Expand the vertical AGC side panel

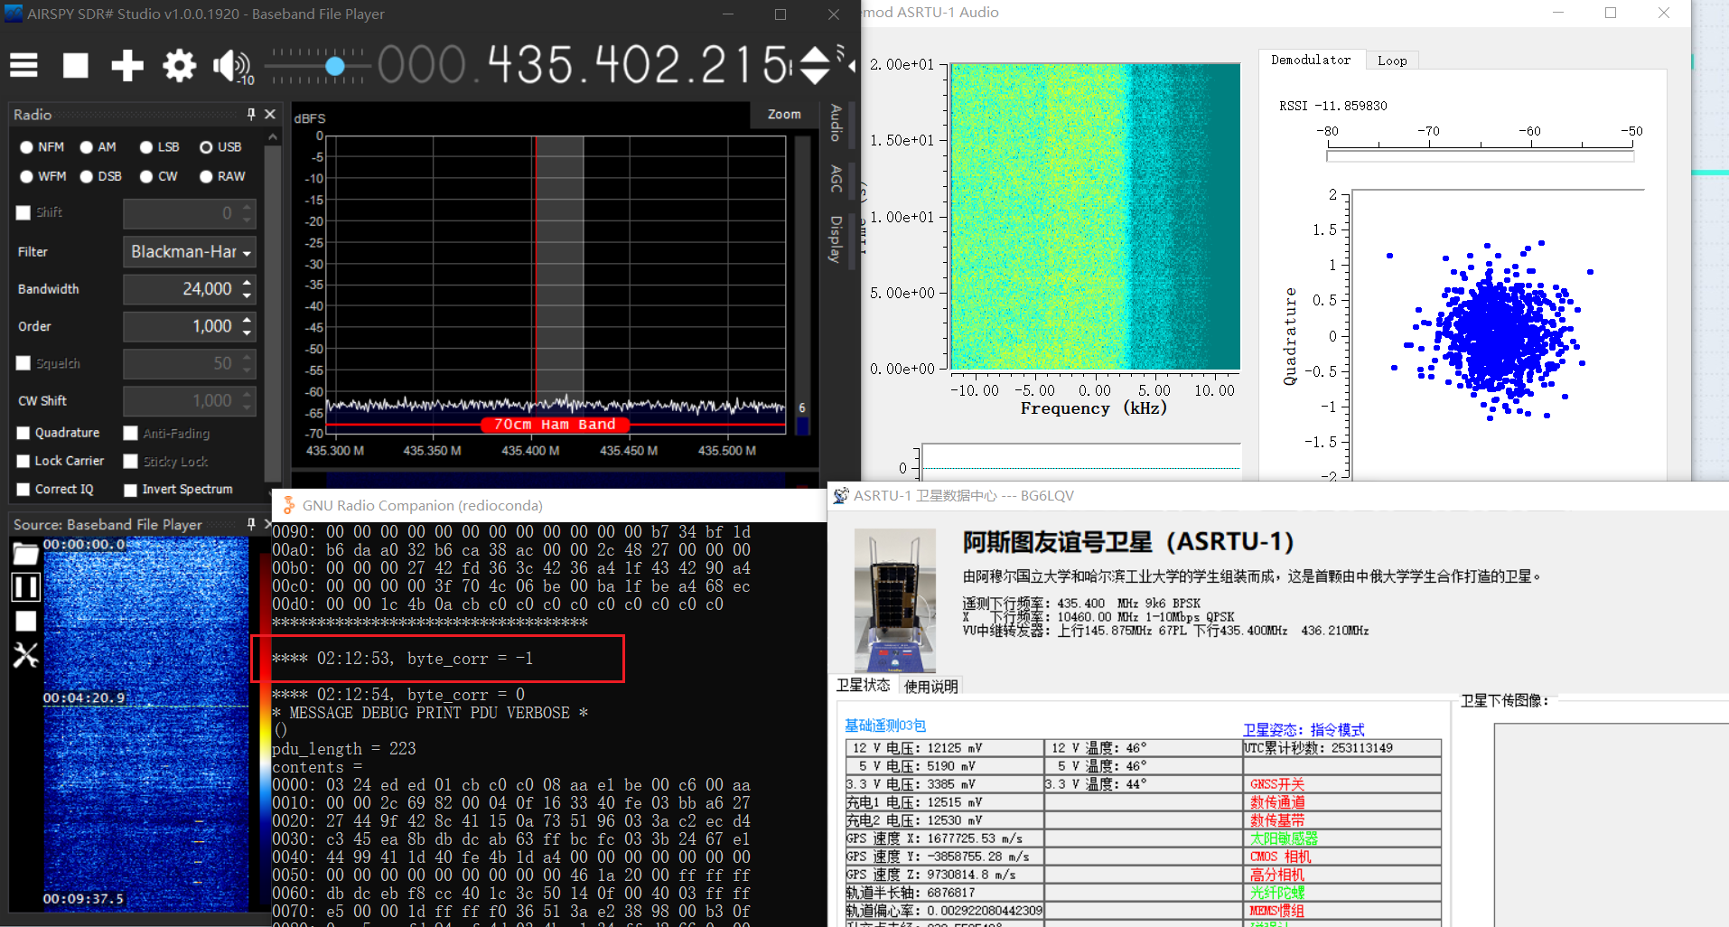pos(836,179)
